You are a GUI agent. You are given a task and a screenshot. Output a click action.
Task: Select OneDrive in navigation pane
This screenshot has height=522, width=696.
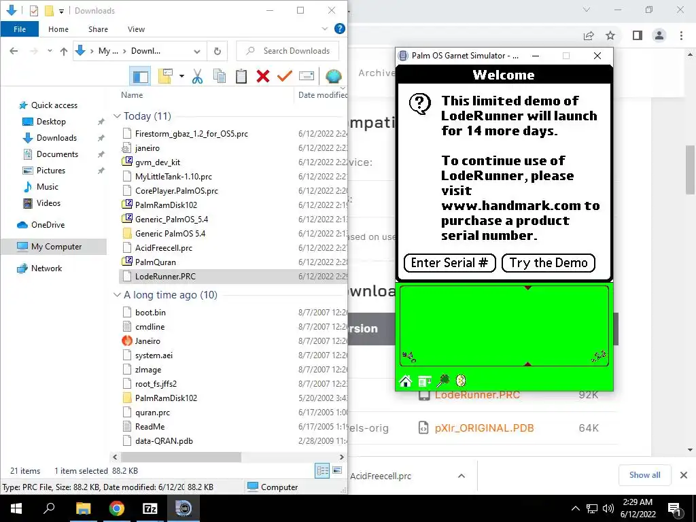tap(48, 224)
